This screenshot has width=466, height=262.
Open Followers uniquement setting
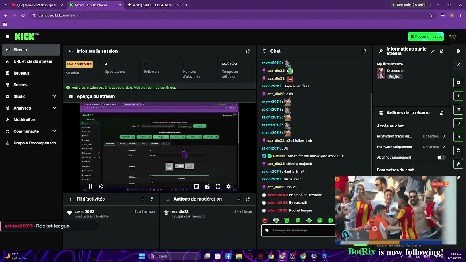(x=411, y=147)
